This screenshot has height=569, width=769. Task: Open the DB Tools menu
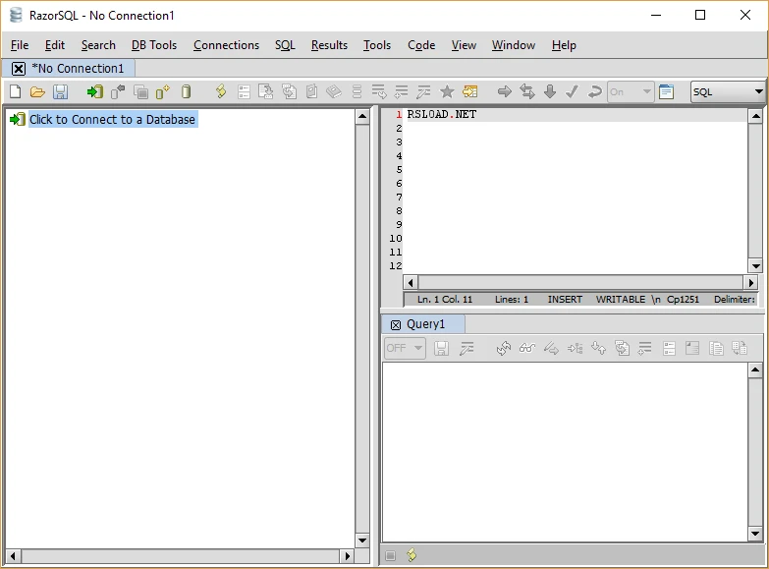pos(154,45)
